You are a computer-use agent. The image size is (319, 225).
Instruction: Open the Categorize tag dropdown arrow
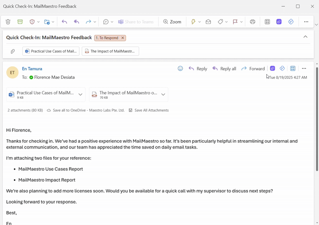click(226, 22)
